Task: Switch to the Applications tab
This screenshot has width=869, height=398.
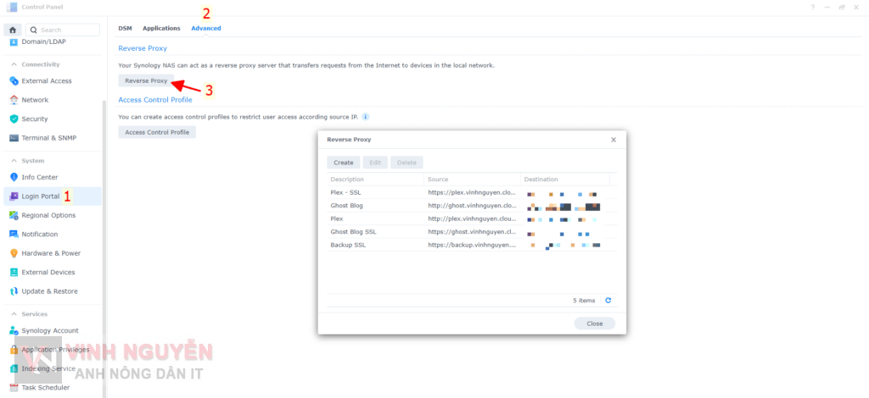Action: tap(161, 28)
